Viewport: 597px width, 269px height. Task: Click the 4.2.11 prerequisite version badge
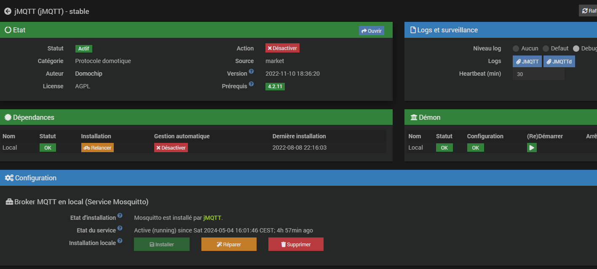(x=275, y=87)
